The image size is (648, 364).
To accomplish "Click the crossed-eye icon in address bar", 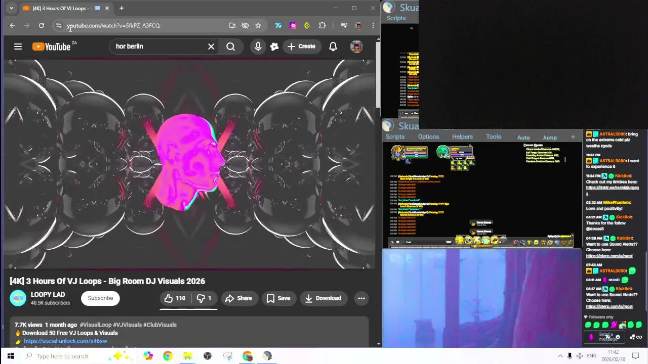I will (x=245, y=25).
